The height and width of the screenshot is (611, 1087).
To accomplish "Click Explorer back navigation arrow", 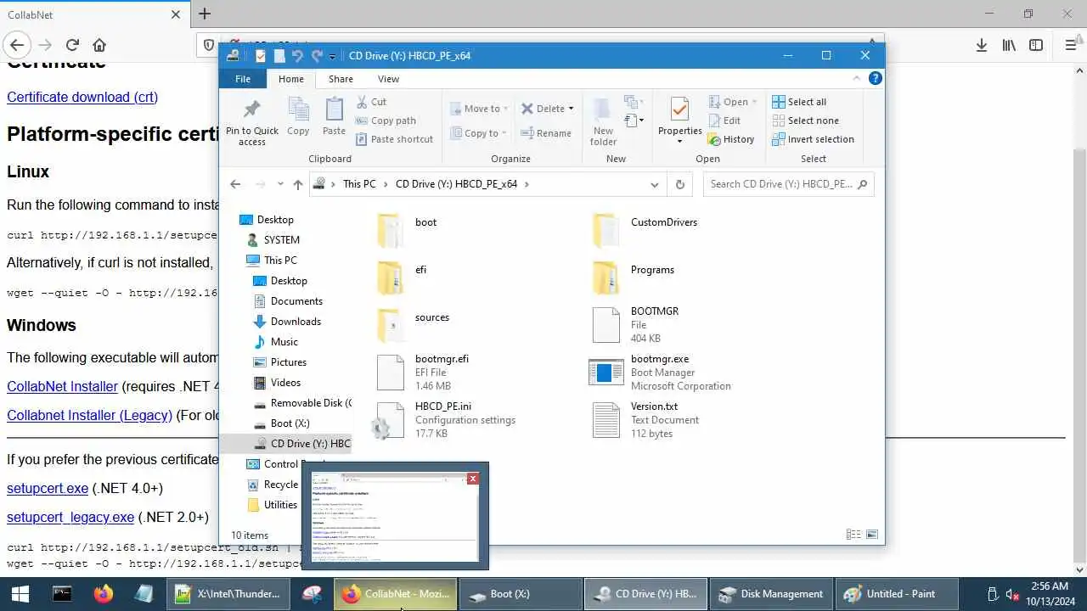I will coord(235,184).
